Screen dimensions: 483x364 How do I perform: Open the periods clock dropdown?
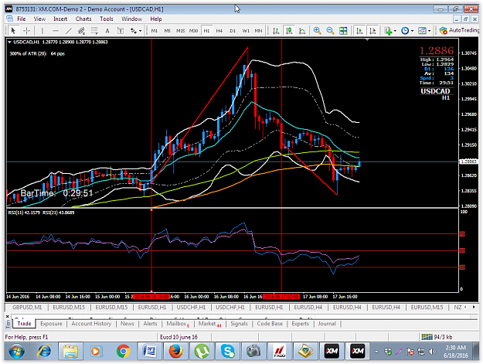pos(407,30)
